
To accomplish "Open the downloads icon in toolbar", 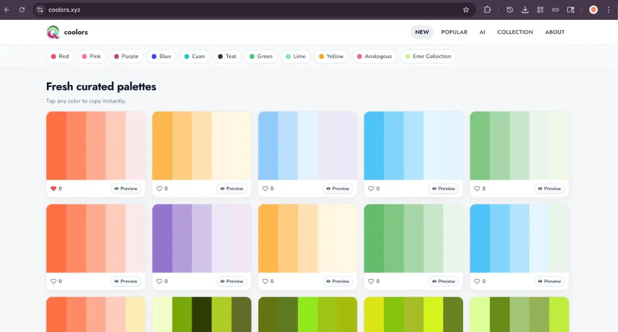I will pos(525,10).
